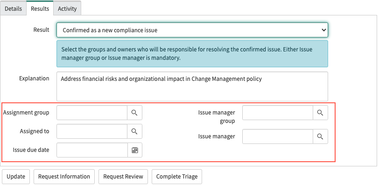Open Issue due date calendar picker
Viewport: 379px width, 186px height.
pos(134,150)
